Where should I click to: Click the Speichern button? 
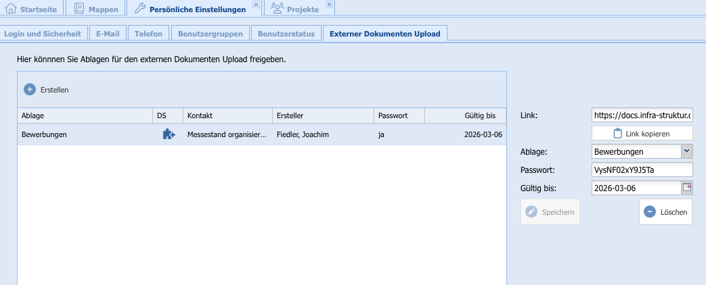(x=550, y=212)
